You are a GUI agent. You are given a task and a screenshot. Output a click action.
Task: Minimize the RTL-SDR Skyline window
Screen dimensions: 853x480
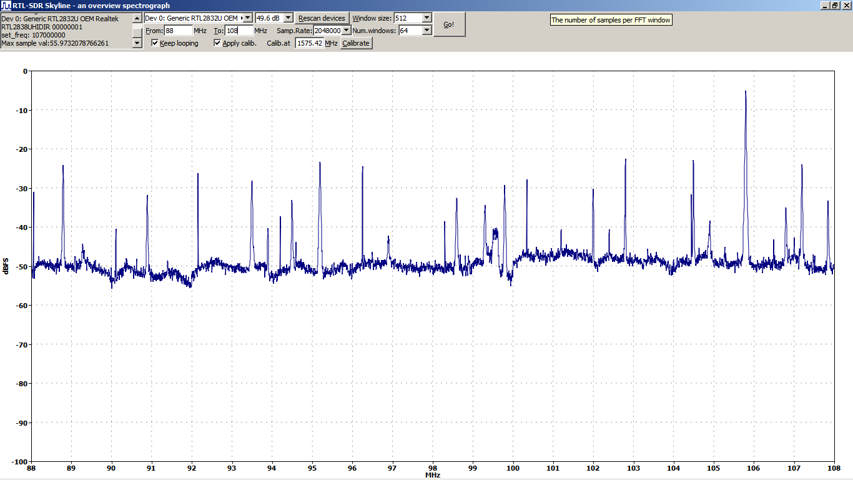click(824, 6)
